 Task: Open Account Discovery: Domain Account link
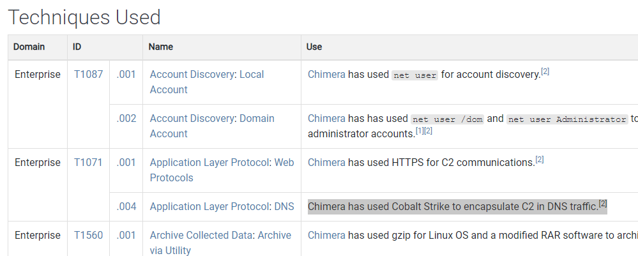(212, 126)
